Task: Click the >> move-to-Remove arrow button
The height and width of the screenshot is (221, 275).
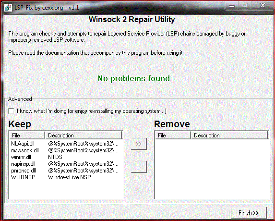Action: [x=139, y=144]
